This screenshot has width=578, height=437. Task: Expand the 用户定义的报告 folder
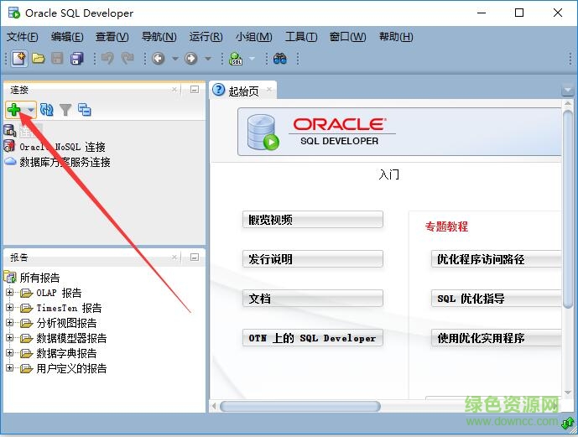(x=10, y=367)
